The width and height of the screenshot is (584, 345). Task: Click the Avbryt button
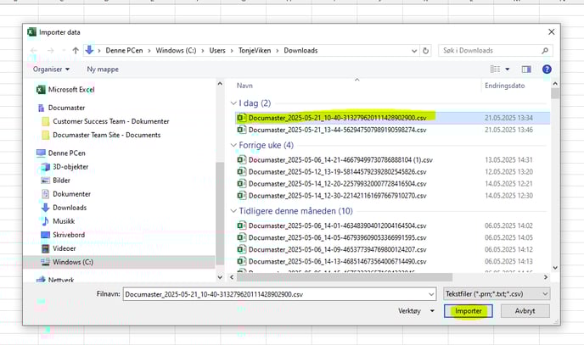(525, 311)
